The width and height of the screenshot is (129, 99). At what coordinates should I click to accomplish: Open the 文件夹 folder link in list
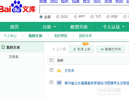(69, 71)
